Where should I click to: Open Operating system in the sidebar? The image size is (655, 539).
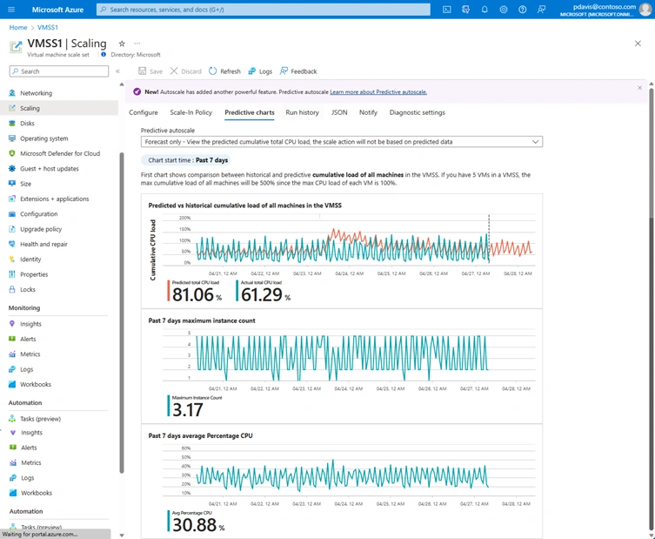(x=43, y=138)
